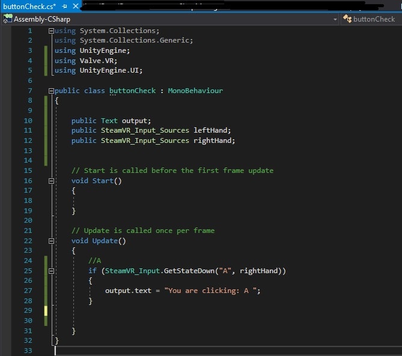Click 'System.Collections.Generic;' on line 2
402x356 pixels.
[136, 40]
